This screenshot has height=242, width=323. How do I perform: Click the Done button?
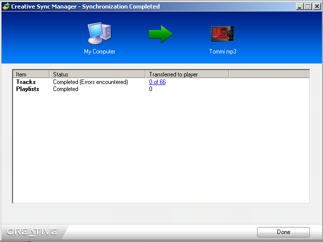tap(283, 232)
